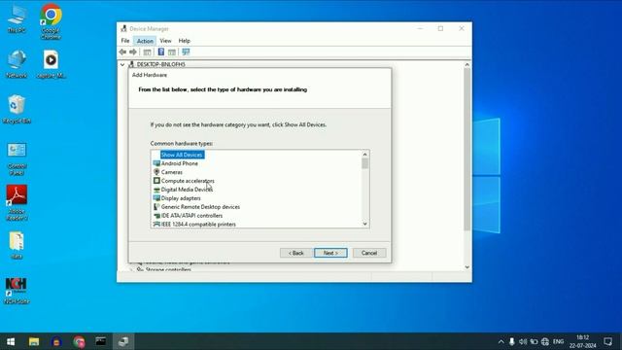Click Device Manager window scroll down arrow

click(x=466, y=267)
